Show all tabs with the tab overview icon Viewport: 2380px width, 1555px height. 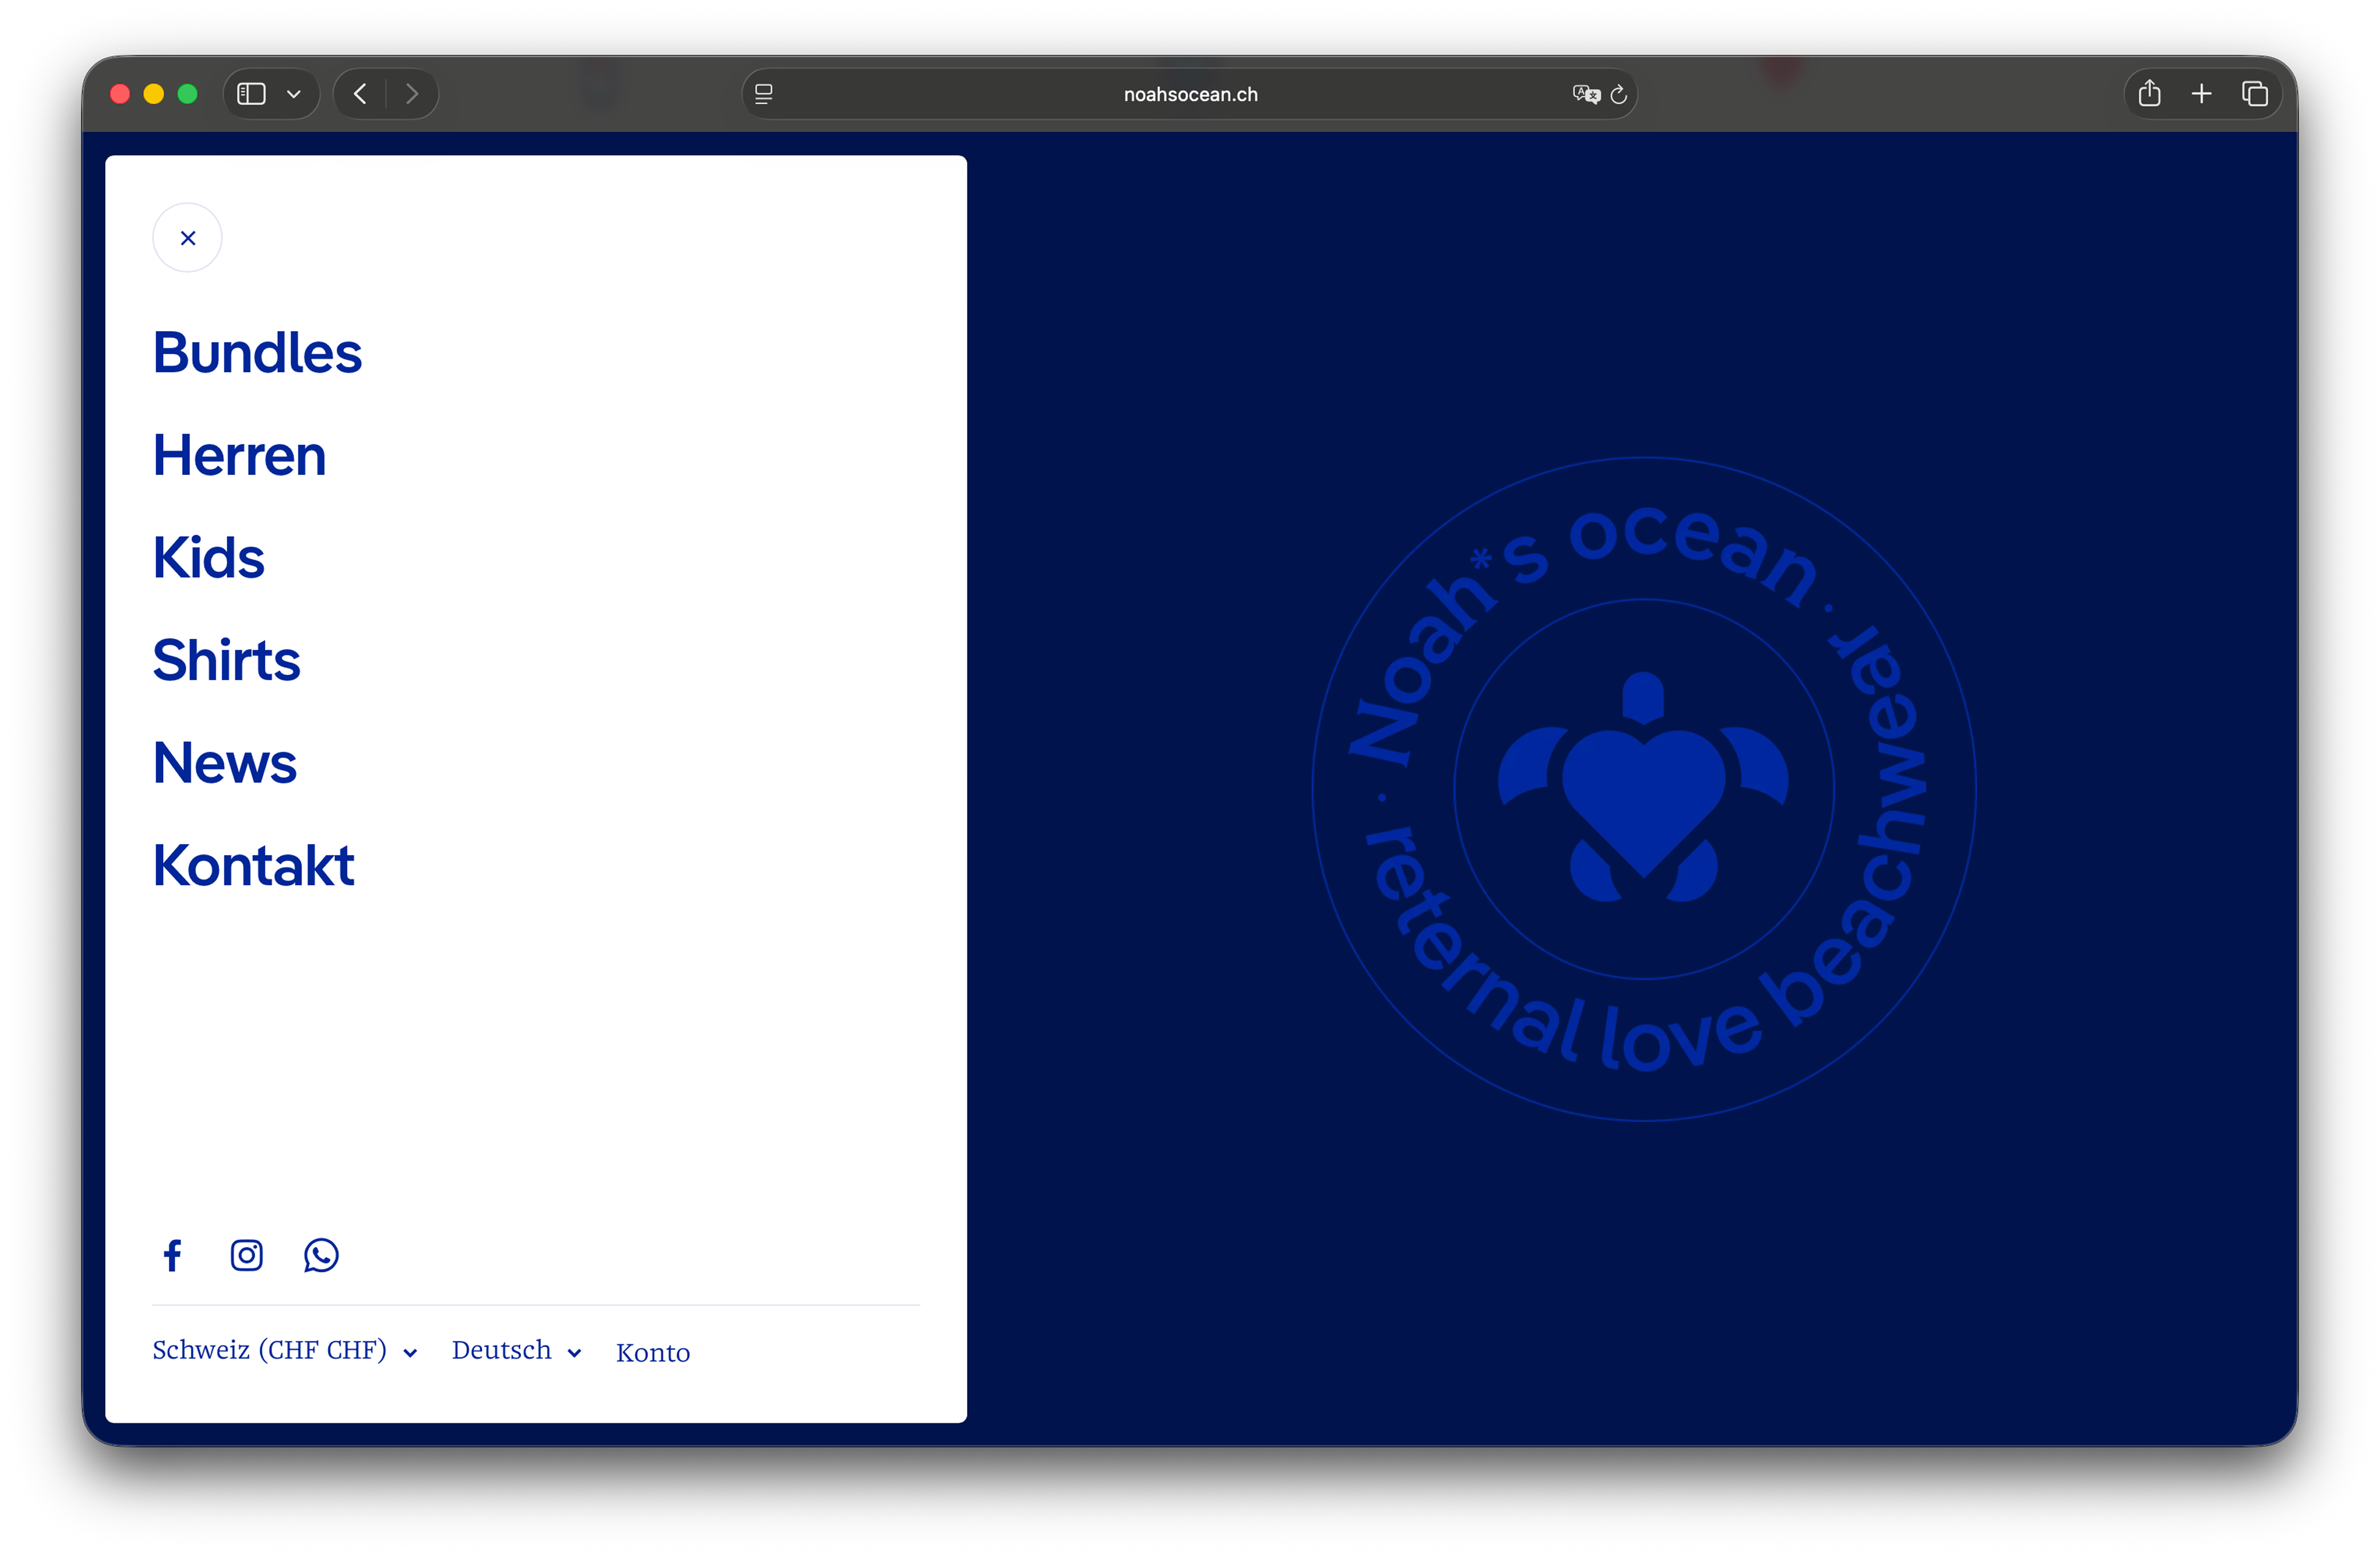[2256, 93]
